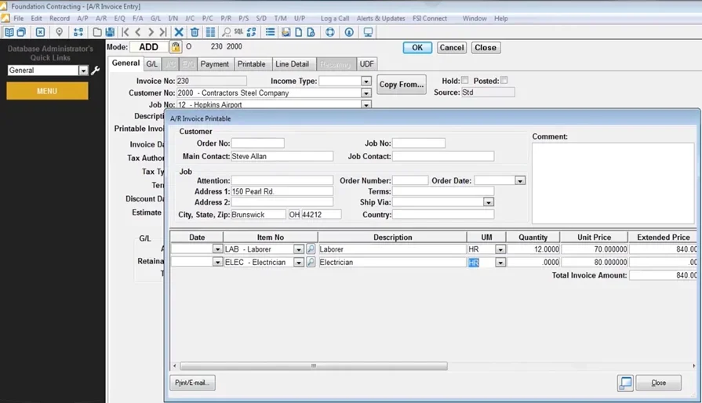Click the print preview toolbar icon
Screen dimensions: 702x403
pyautogui.click(x=286, y=32)
